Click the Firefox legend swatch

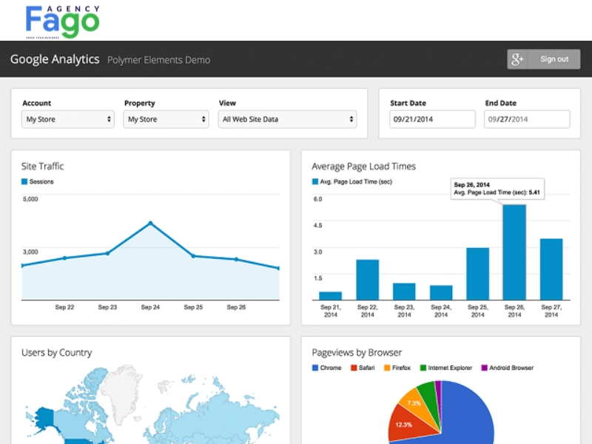tap(387, 368)
